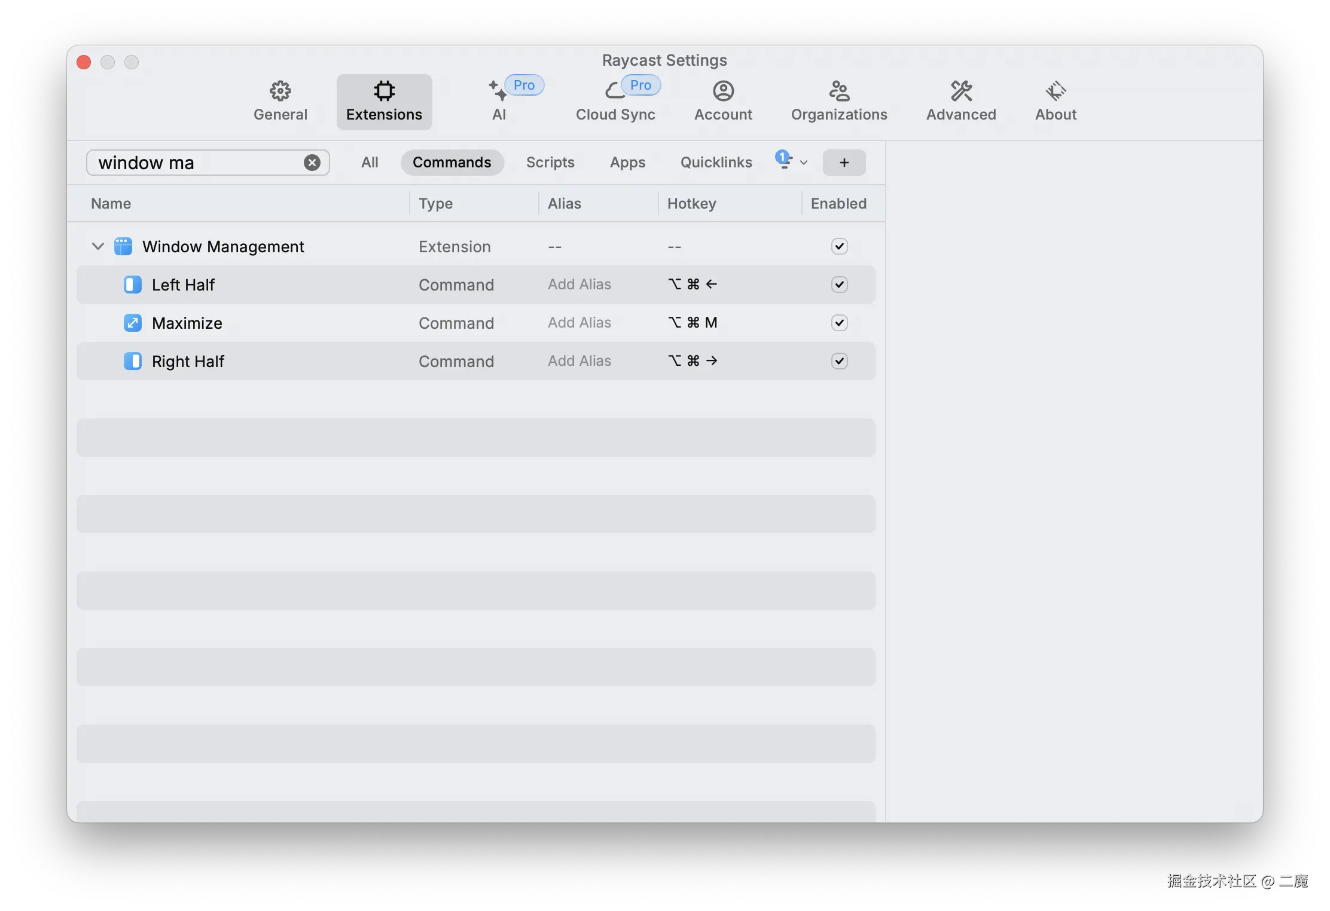Click Add Alias for Right Half

[x=579, y=361]
